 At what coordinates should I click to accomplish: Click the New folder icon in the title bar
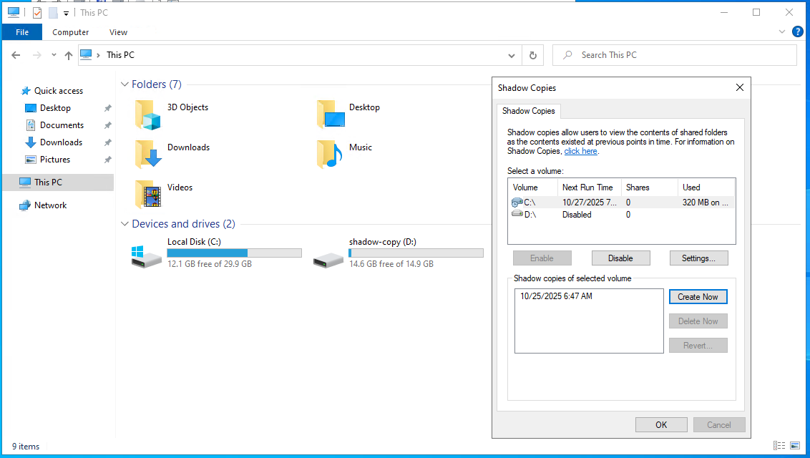53,13
